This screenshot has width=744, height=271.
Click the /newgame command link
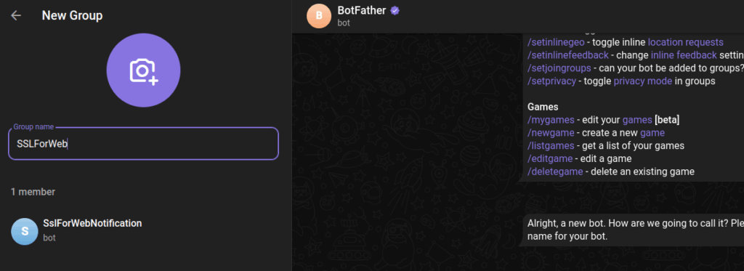551,133
